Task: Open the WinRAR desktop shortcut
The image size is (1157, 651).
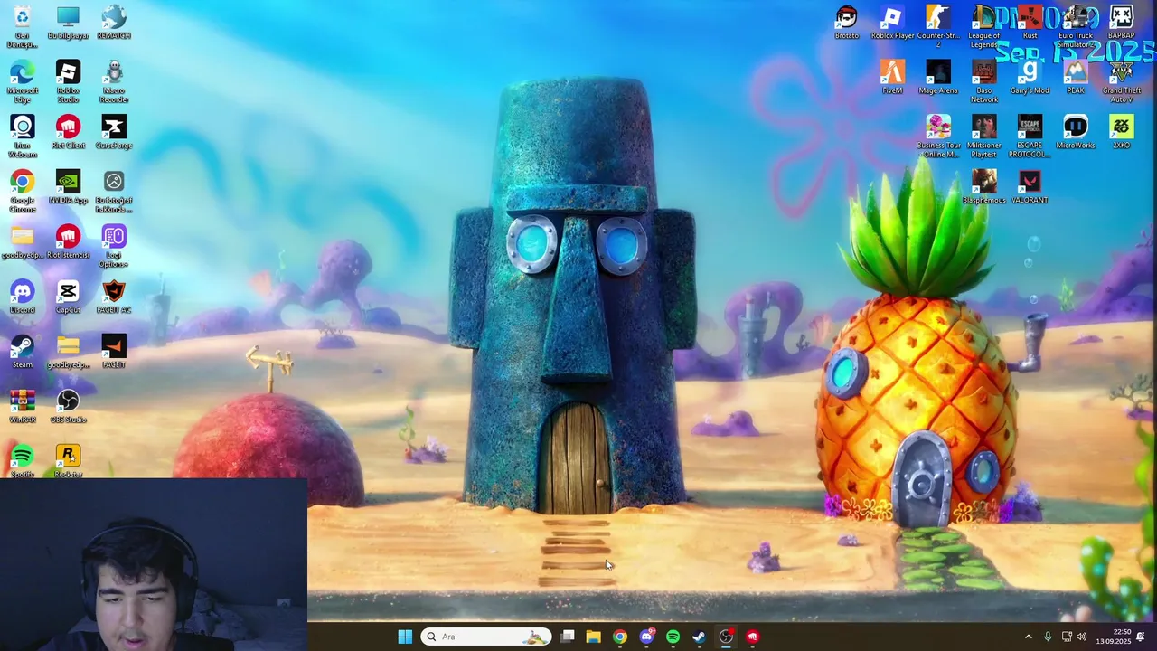Action: point(23,407)
